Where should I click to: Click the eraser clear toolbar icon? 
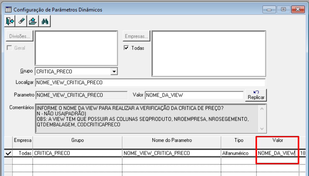pyautogui.click(x=21, y=21)
